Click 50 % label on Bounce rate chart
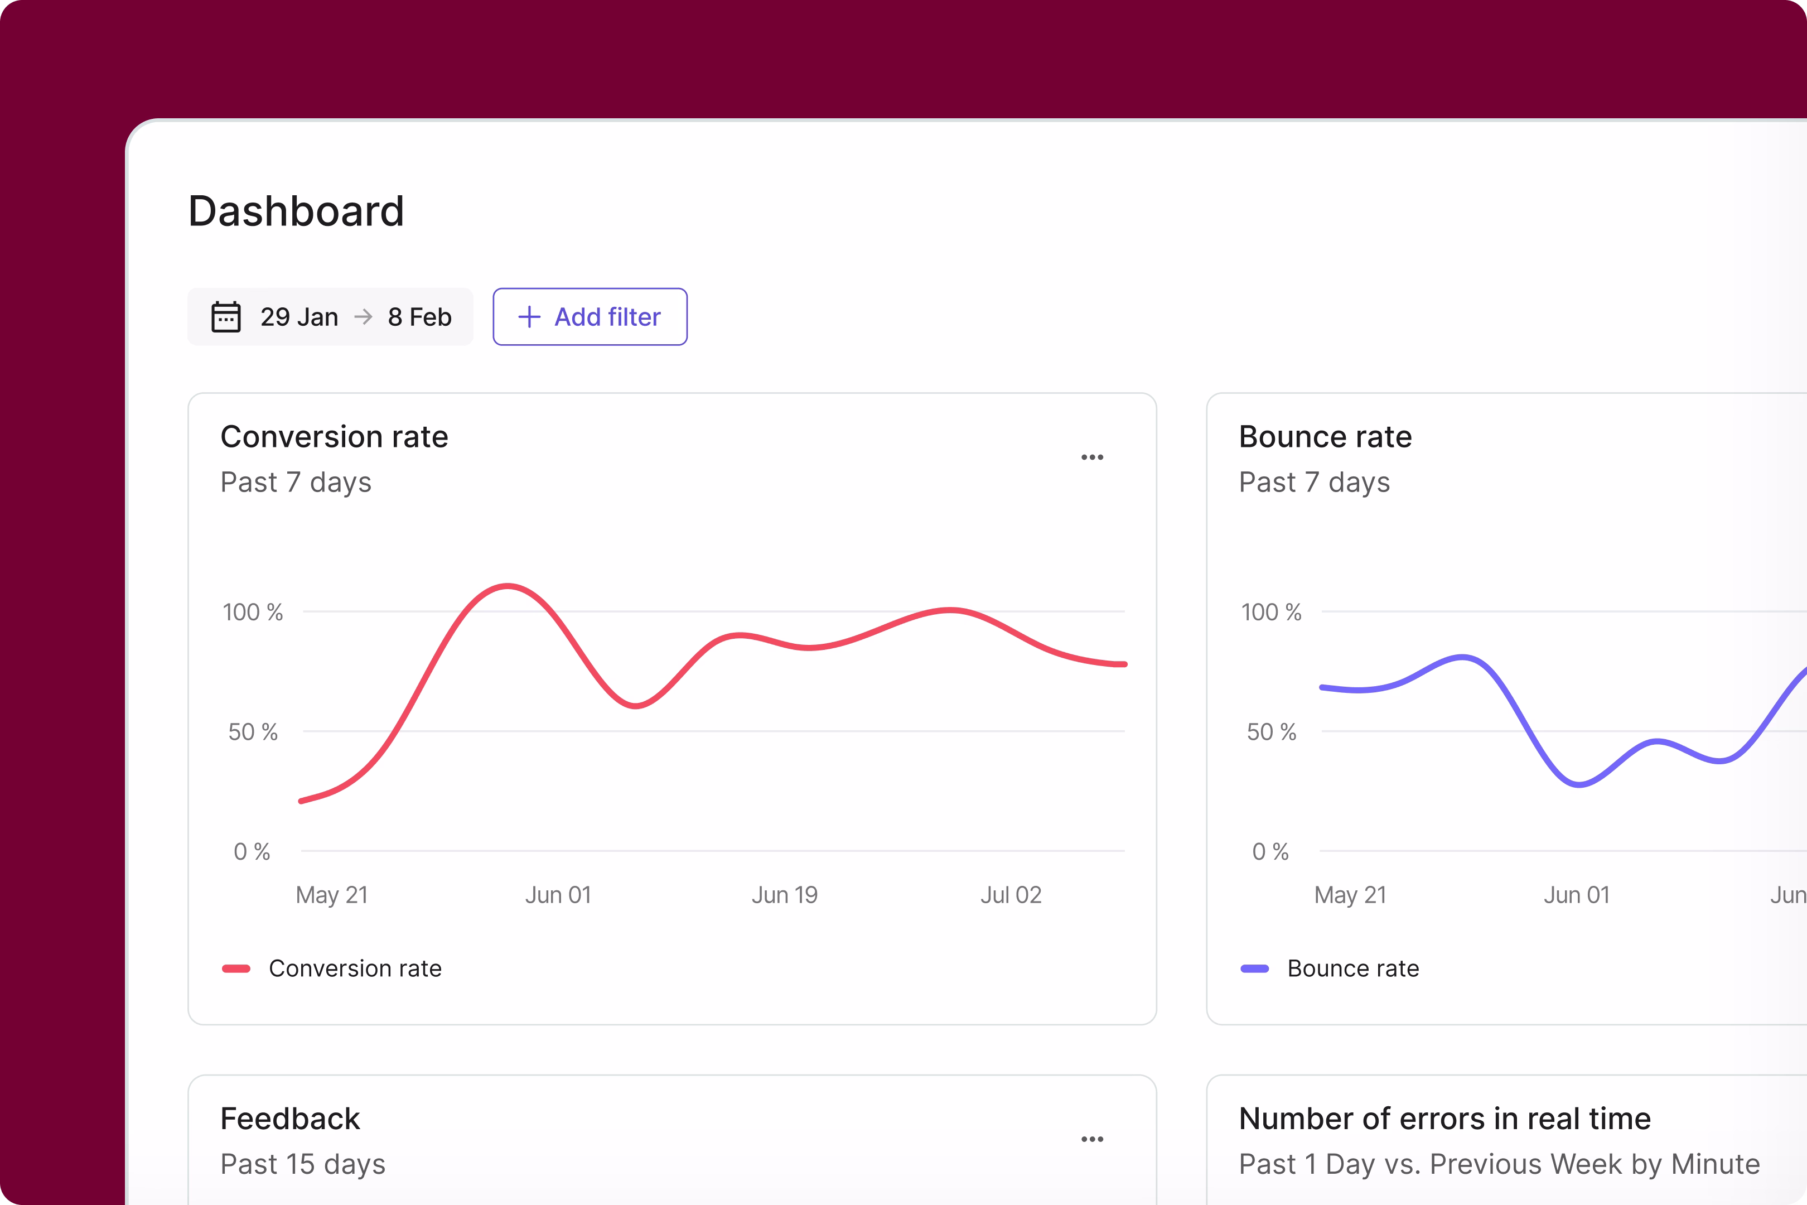 1272,732
